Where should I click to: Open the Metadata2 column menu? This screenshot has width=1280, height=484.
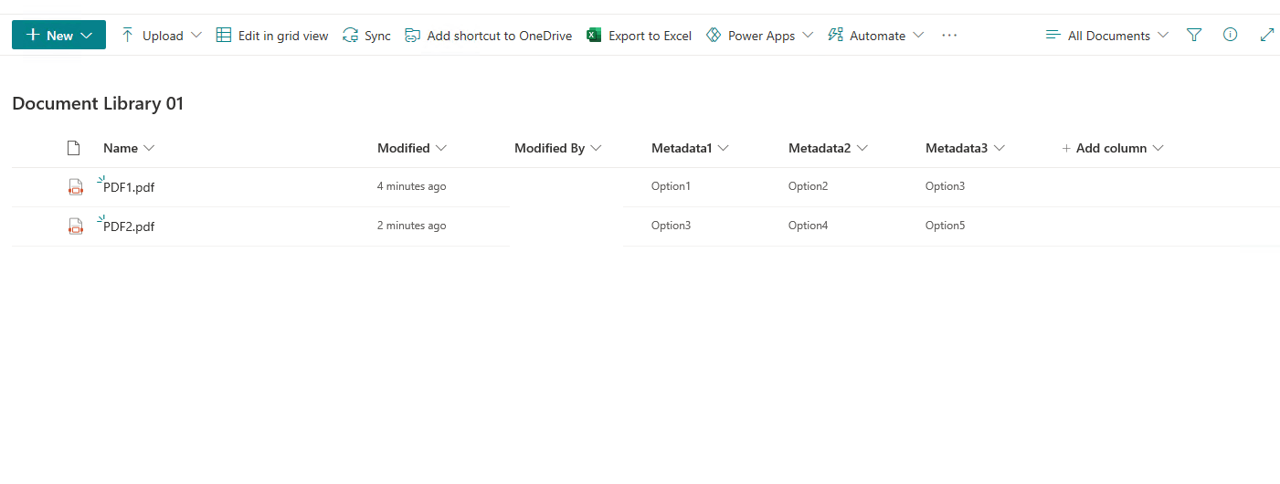click(x=828, y=148)
